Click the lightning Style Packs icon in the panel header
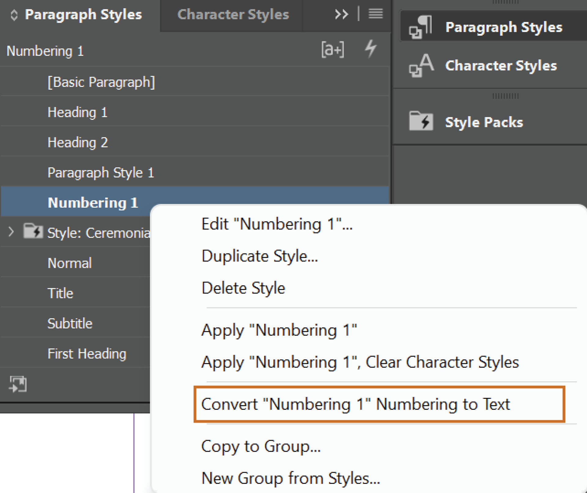 371,49
